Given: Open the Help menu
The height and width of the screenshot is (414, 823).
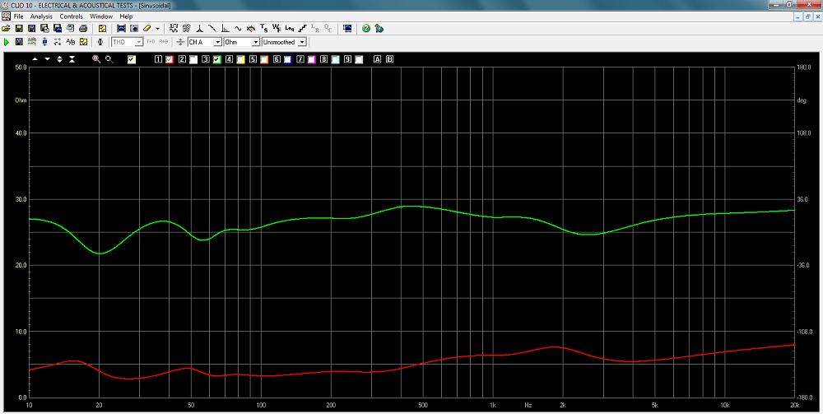Looking at the screenshot, I should [x=126, y=16].
